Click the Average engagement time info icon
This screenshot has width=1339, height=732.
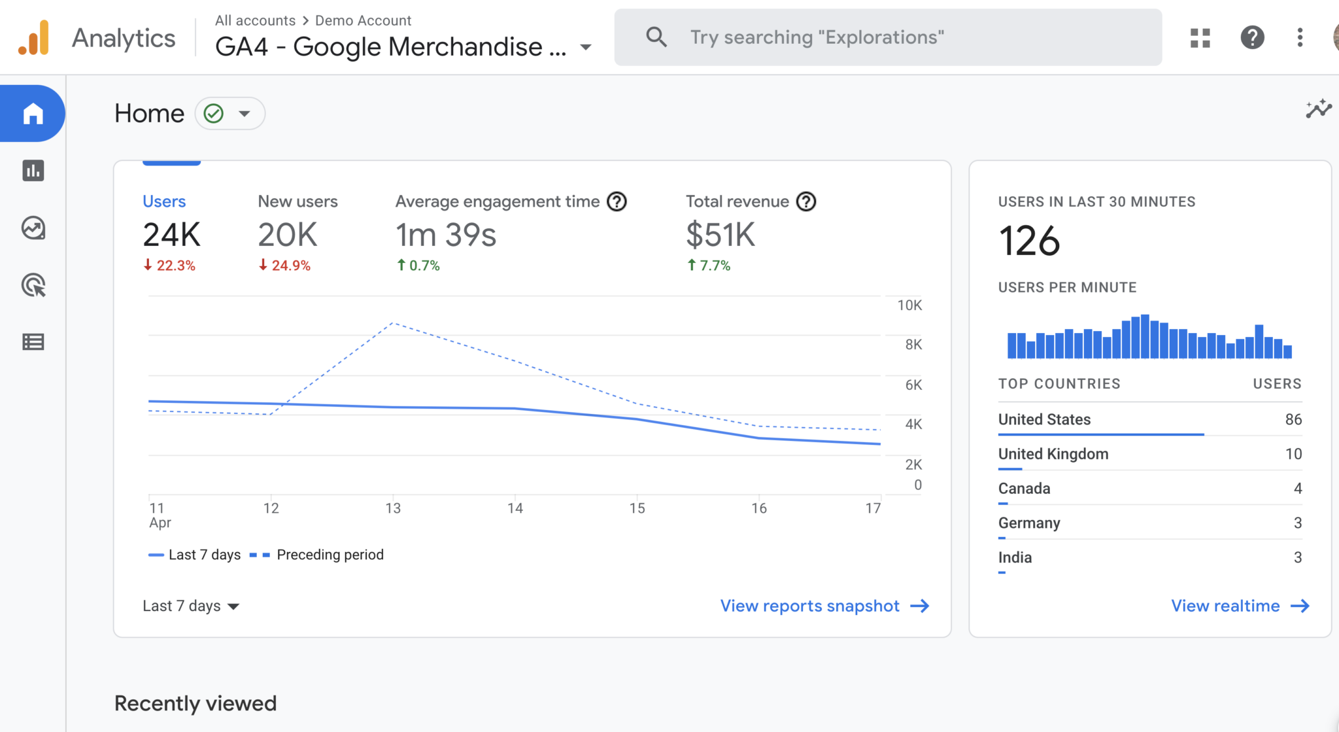[617, 201]
